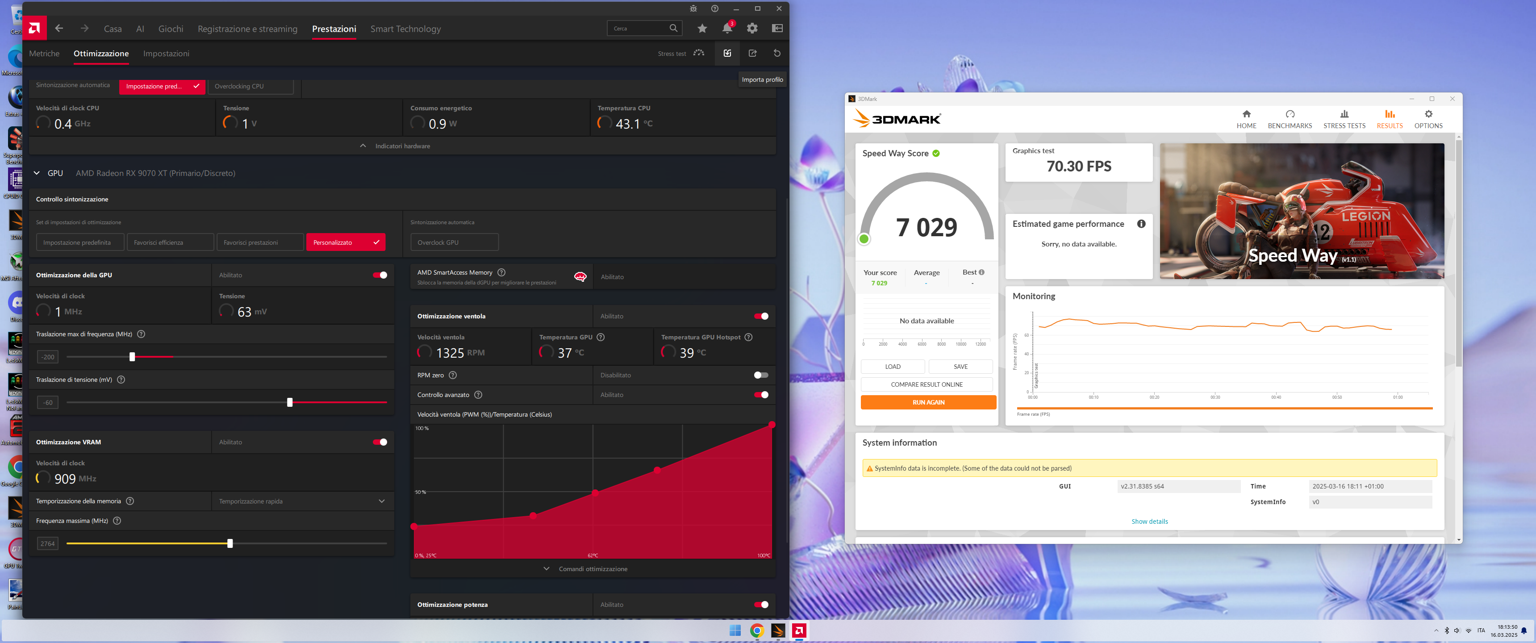Click search magnifier icon in Cerca box
The height and width of the screenshot is (643, 1536).
673,28
